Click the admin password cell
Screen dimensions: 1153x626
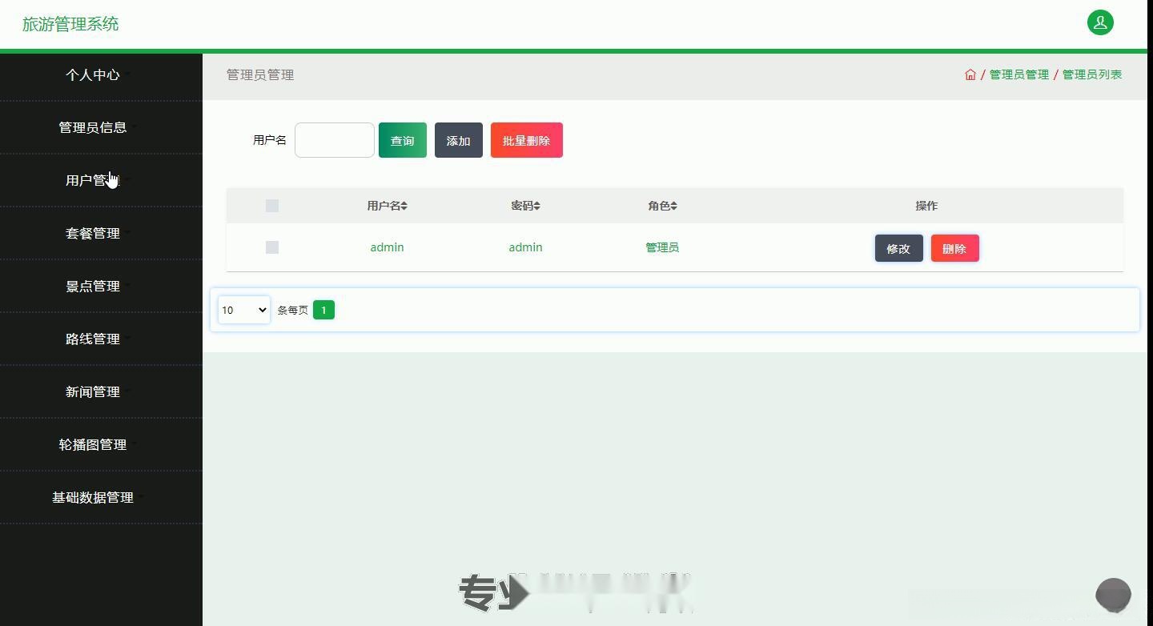click(x=525, y=247)
